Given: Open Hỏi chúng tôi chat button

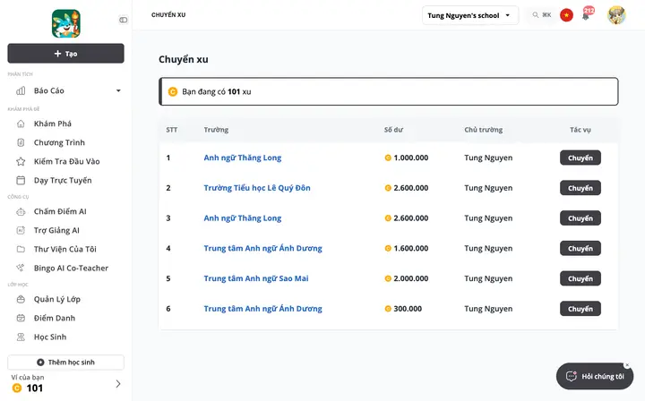Looking at the screenshot, I should [x=595, y=376].
